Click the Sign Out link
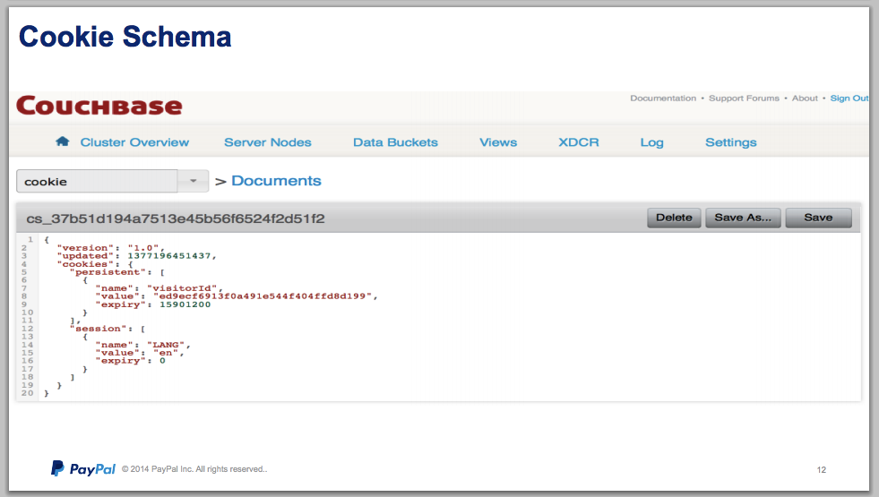The image size is (879, 497). pos(849,99)
